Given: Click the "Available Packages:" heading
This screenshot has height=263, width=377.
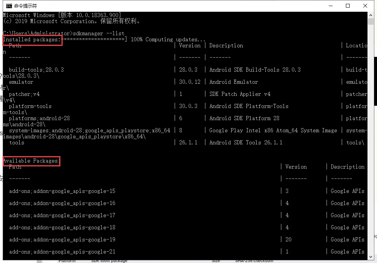Looking at the screenshot, I should pos(32,161).
